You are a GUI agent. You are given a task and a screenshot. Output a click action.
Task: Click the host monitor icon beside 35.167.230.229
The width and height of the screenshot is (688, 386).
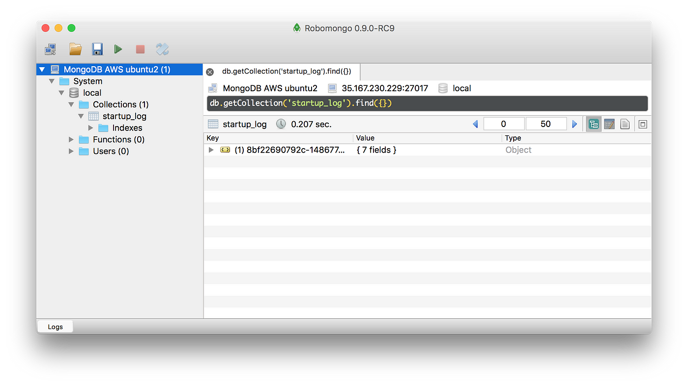332,88
